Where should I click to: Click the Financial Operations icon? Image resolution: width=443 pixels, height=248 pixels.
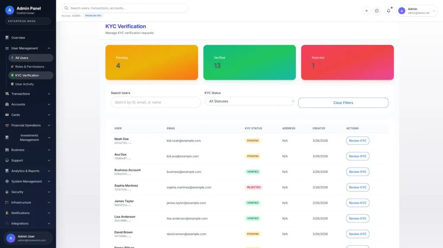point(7,125)
